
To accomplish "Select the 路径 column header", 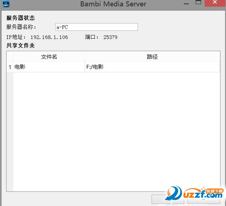I will 152,57.
